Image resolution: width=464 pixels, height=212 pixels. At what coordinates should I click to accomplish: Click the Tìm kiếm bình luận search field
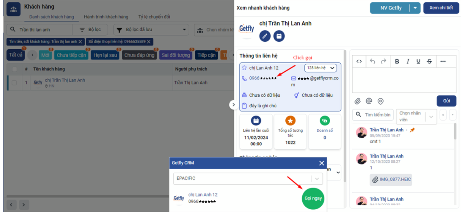(373, 115)
